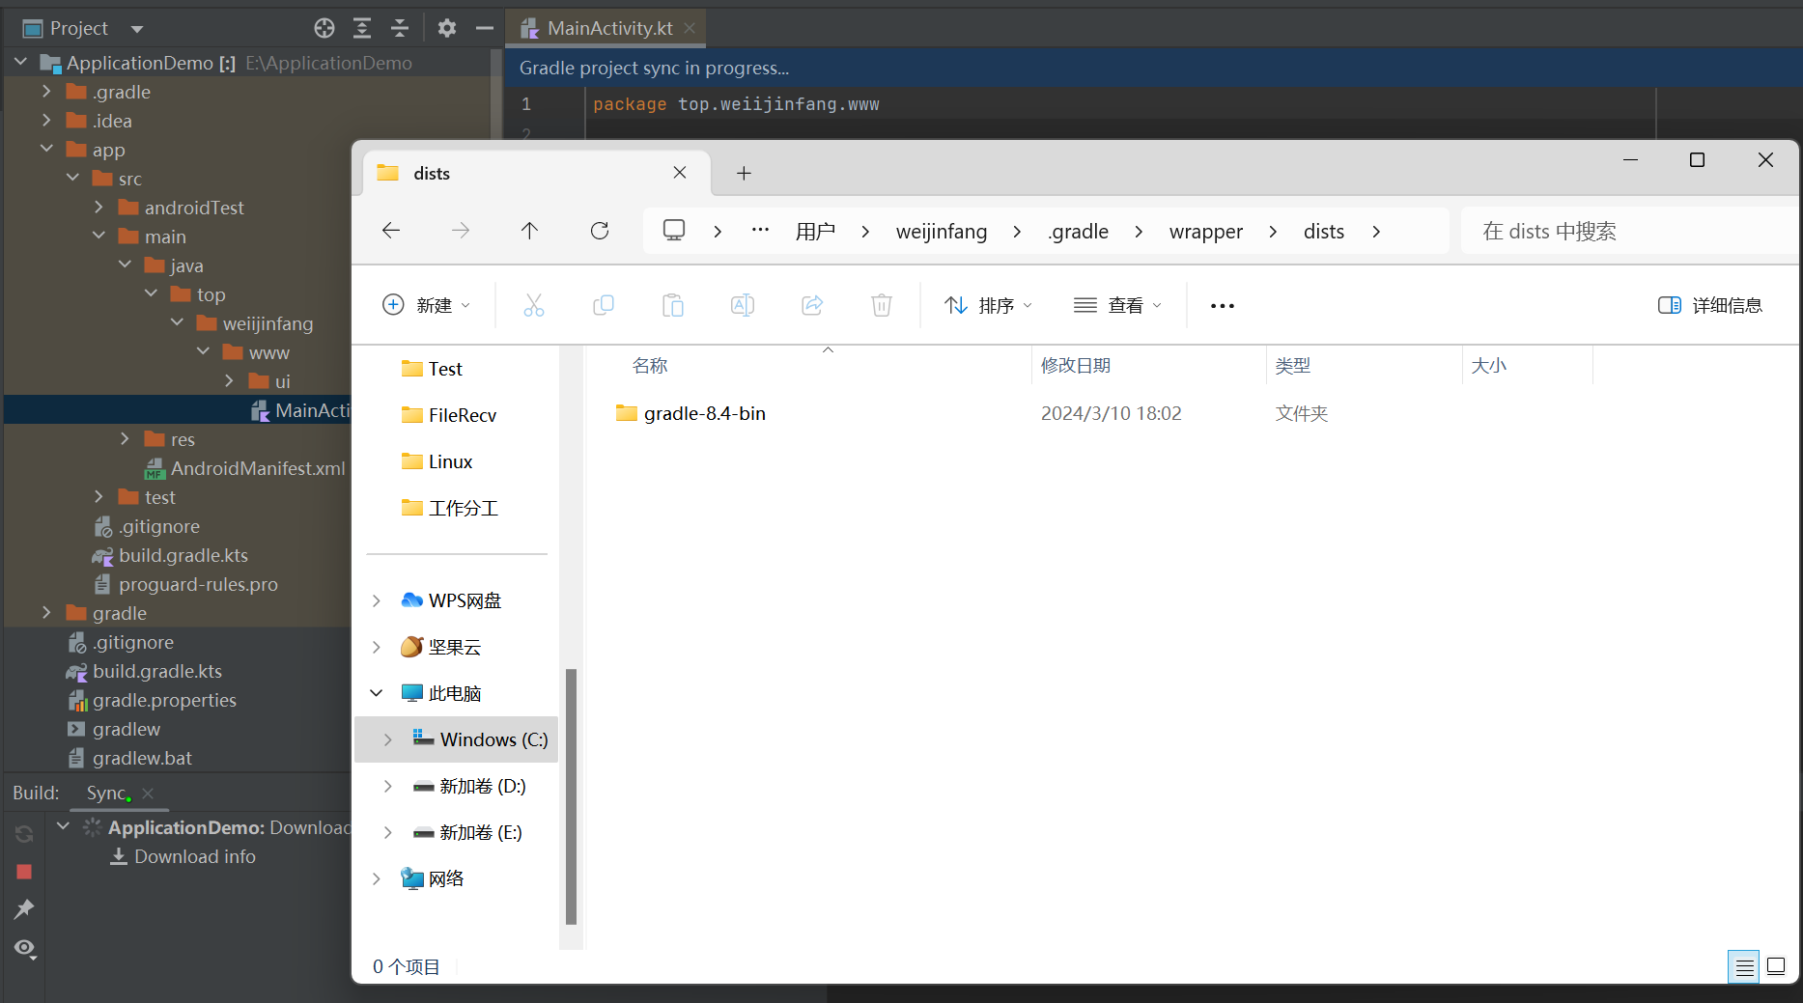Go up one folder level in Explorer
This screenshot has height=1003, width=1803.
[x=529, y=231]
